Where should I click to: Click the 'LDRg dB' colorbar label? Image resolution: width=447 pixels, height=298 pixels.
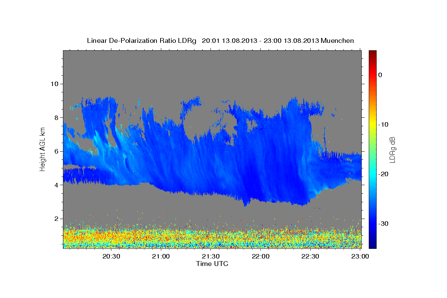tap(392, 149)
